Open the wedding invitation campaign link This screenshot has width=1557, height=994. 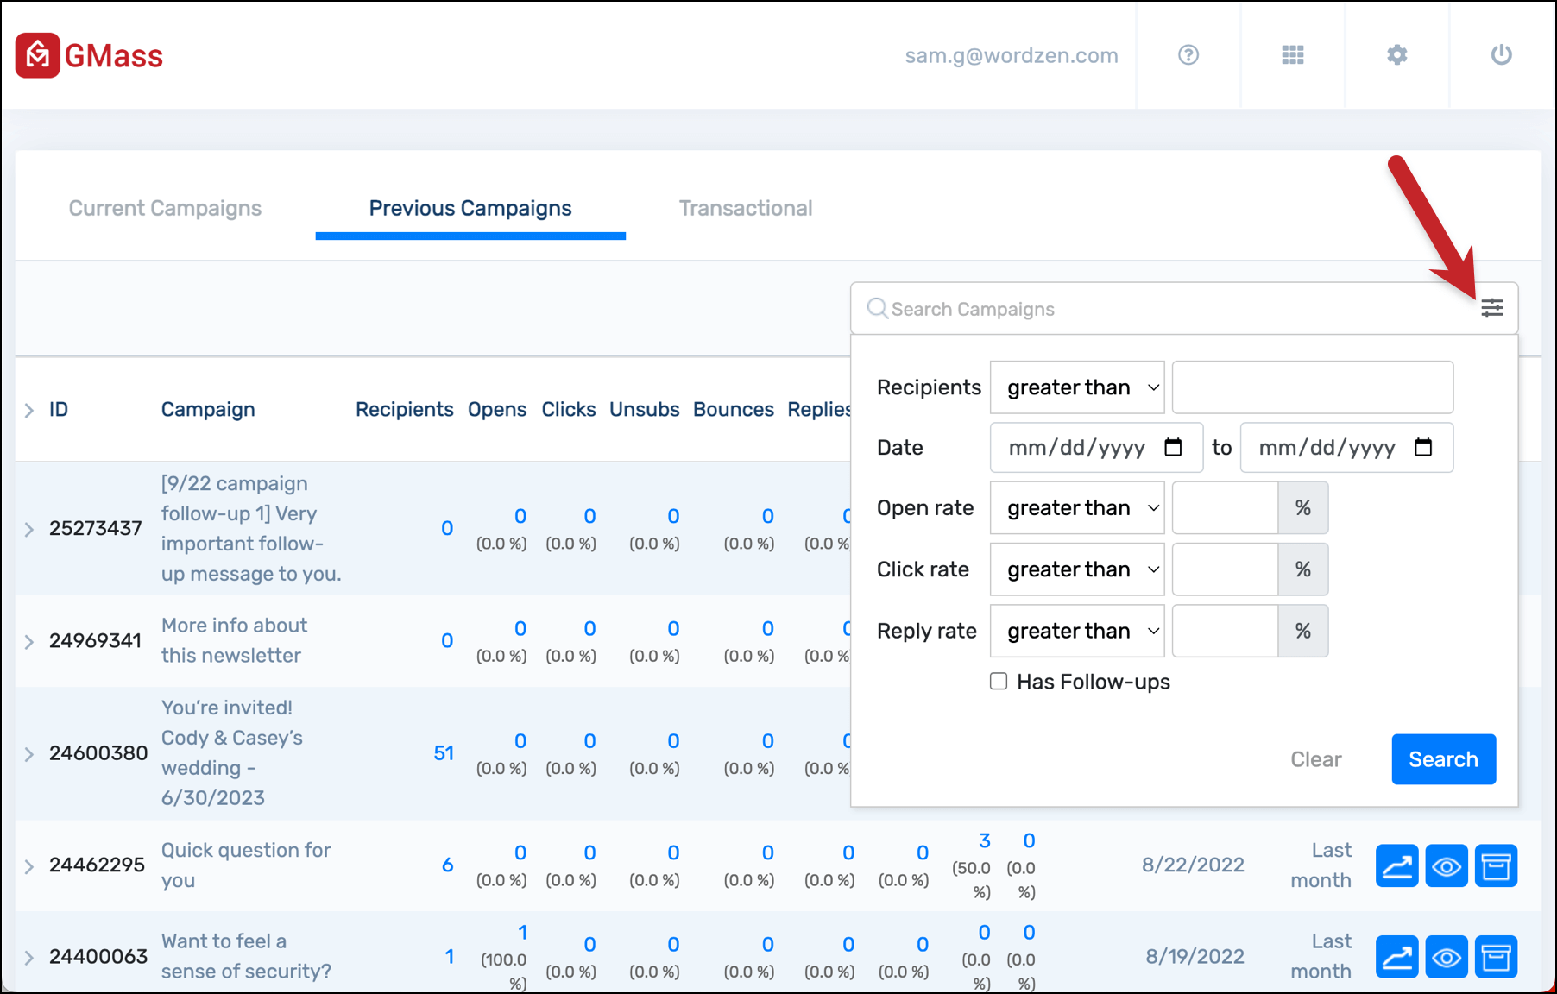[x=232, y=752]
